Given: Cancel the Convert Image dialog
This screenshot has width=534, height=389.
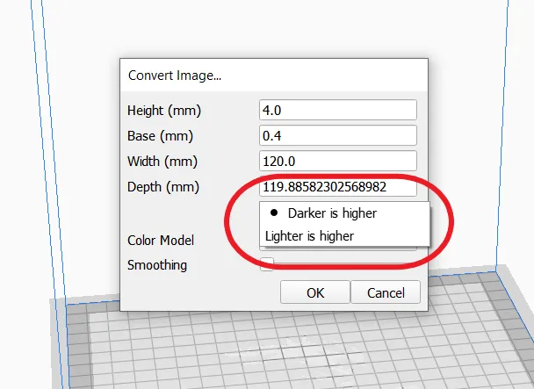Looking at the screenshot, I should 386,292.
